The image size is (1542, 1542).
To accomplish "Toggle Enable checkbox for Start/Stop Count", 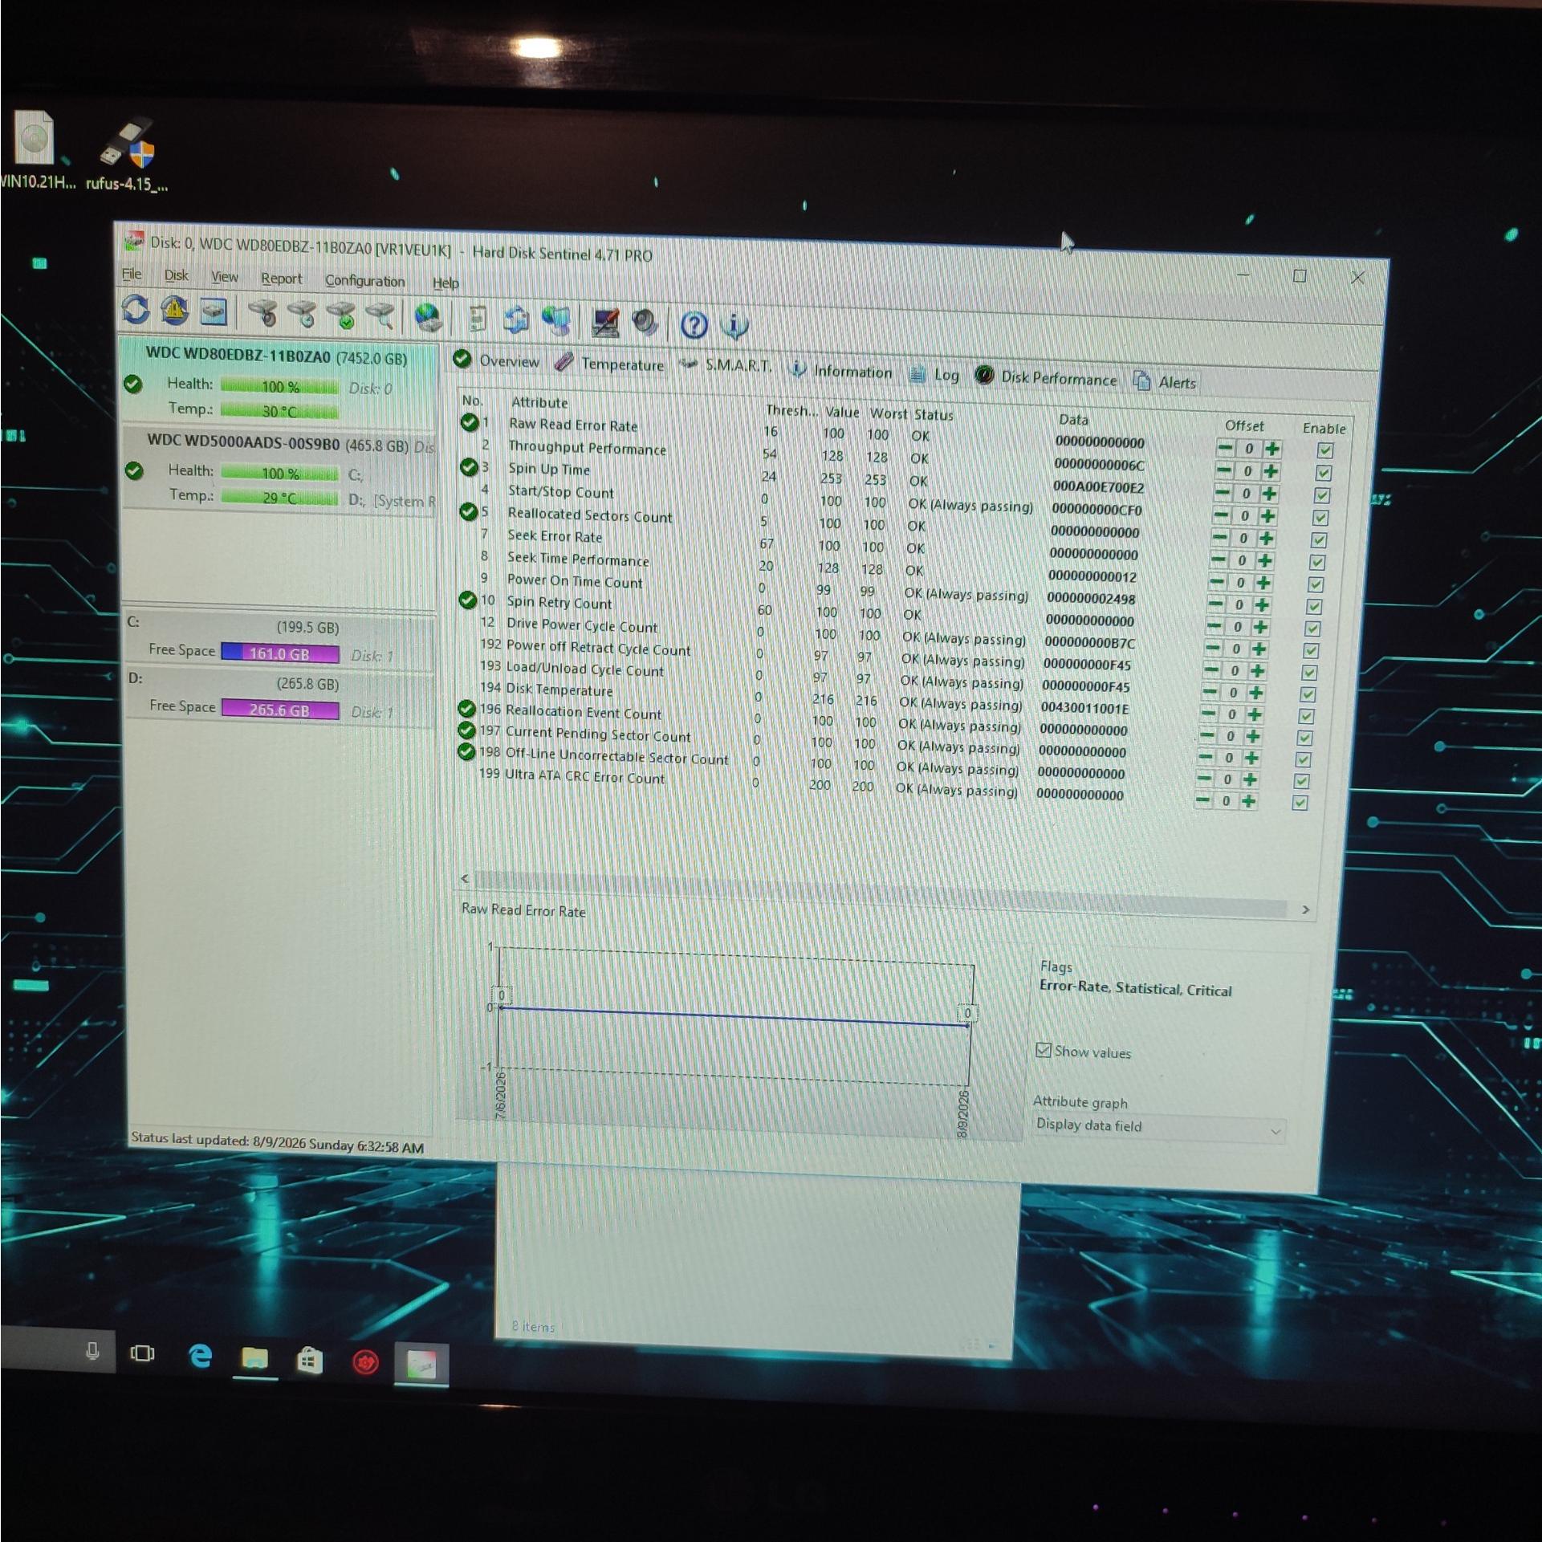I will pyautogui.click(x=1320, y=518).
